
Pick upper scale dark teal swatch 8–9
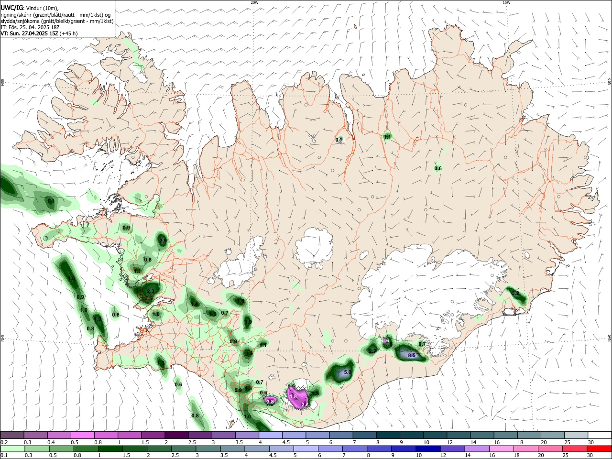(388, 436)
